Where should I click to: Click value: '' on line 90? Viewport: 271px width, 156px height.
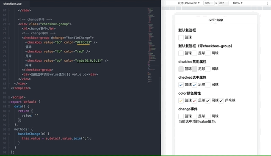[30, 115]
